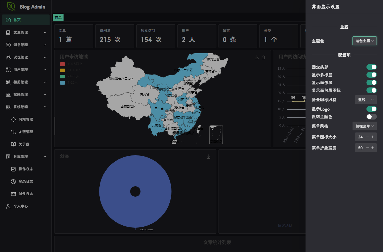Click the 首页 dashboard icon in sidebar
This screenshot has width=383, height=252.
pos(8,20)
